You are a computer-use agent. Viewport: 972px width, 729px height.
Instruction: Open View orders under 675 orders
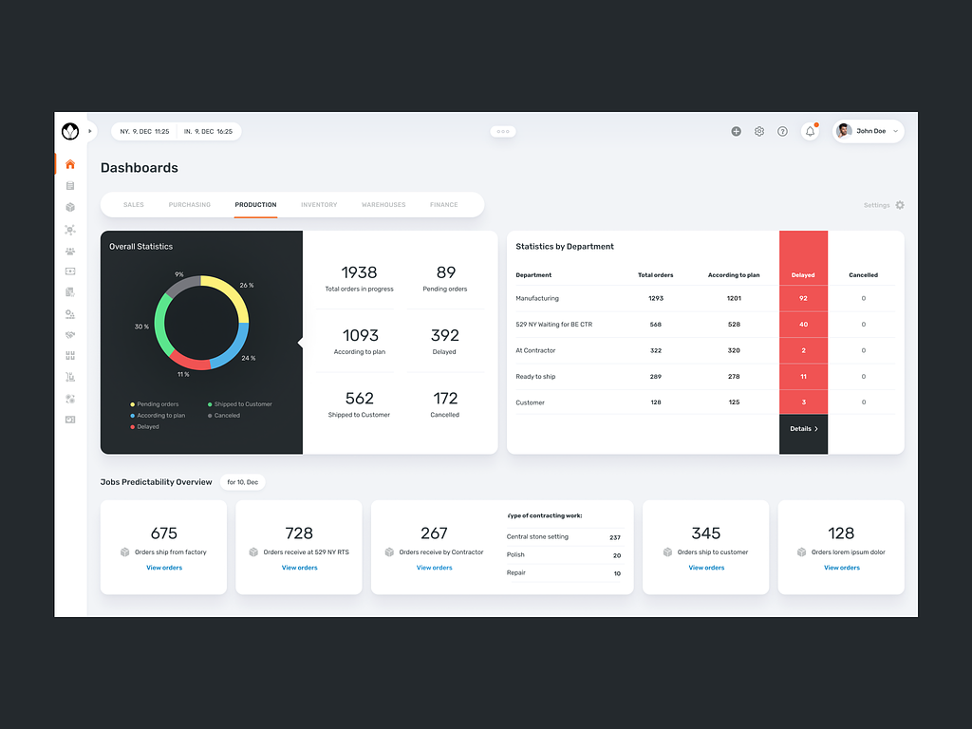pos(164,568)
